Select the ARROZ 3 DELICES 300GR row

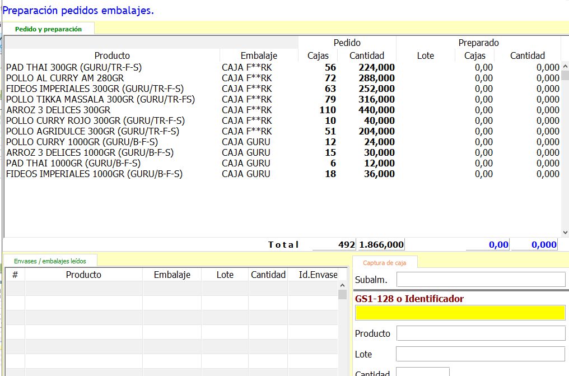[58, 110]
